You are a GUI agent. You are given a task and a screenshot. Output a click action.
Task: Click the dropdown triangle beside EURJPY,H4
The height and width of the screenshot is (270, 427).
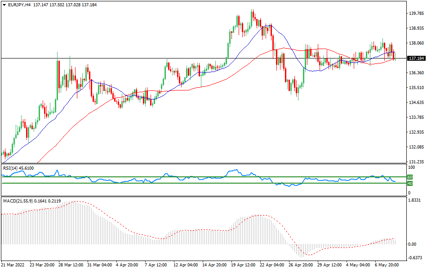pyautogui.click(x=4, y=4)
